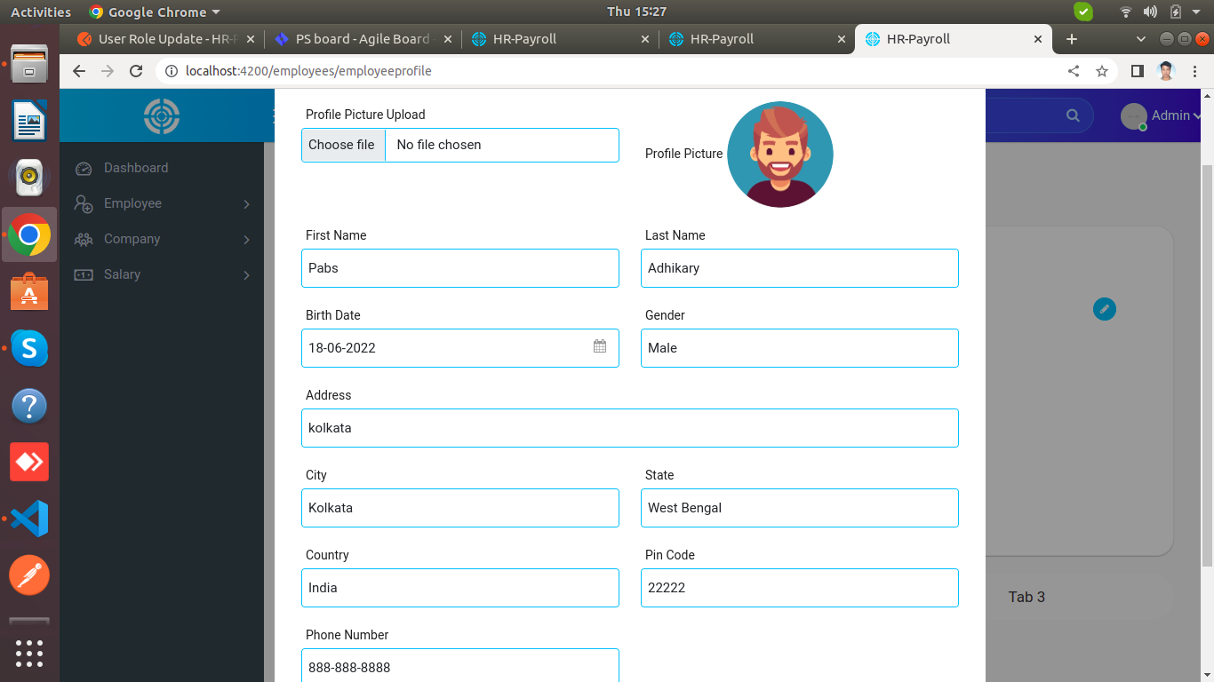Expand the Employee sidebar menu
The height and width of the screenshot is (682, 1214).
click(162, 203)
